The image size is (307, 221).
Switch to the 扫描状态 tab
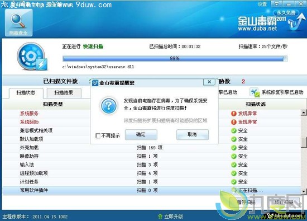point(26,93)
